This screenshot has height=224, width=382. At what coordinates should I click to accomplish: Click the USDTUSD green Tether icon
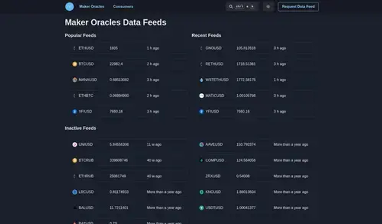pyautogui.click(x=201, y=208)
